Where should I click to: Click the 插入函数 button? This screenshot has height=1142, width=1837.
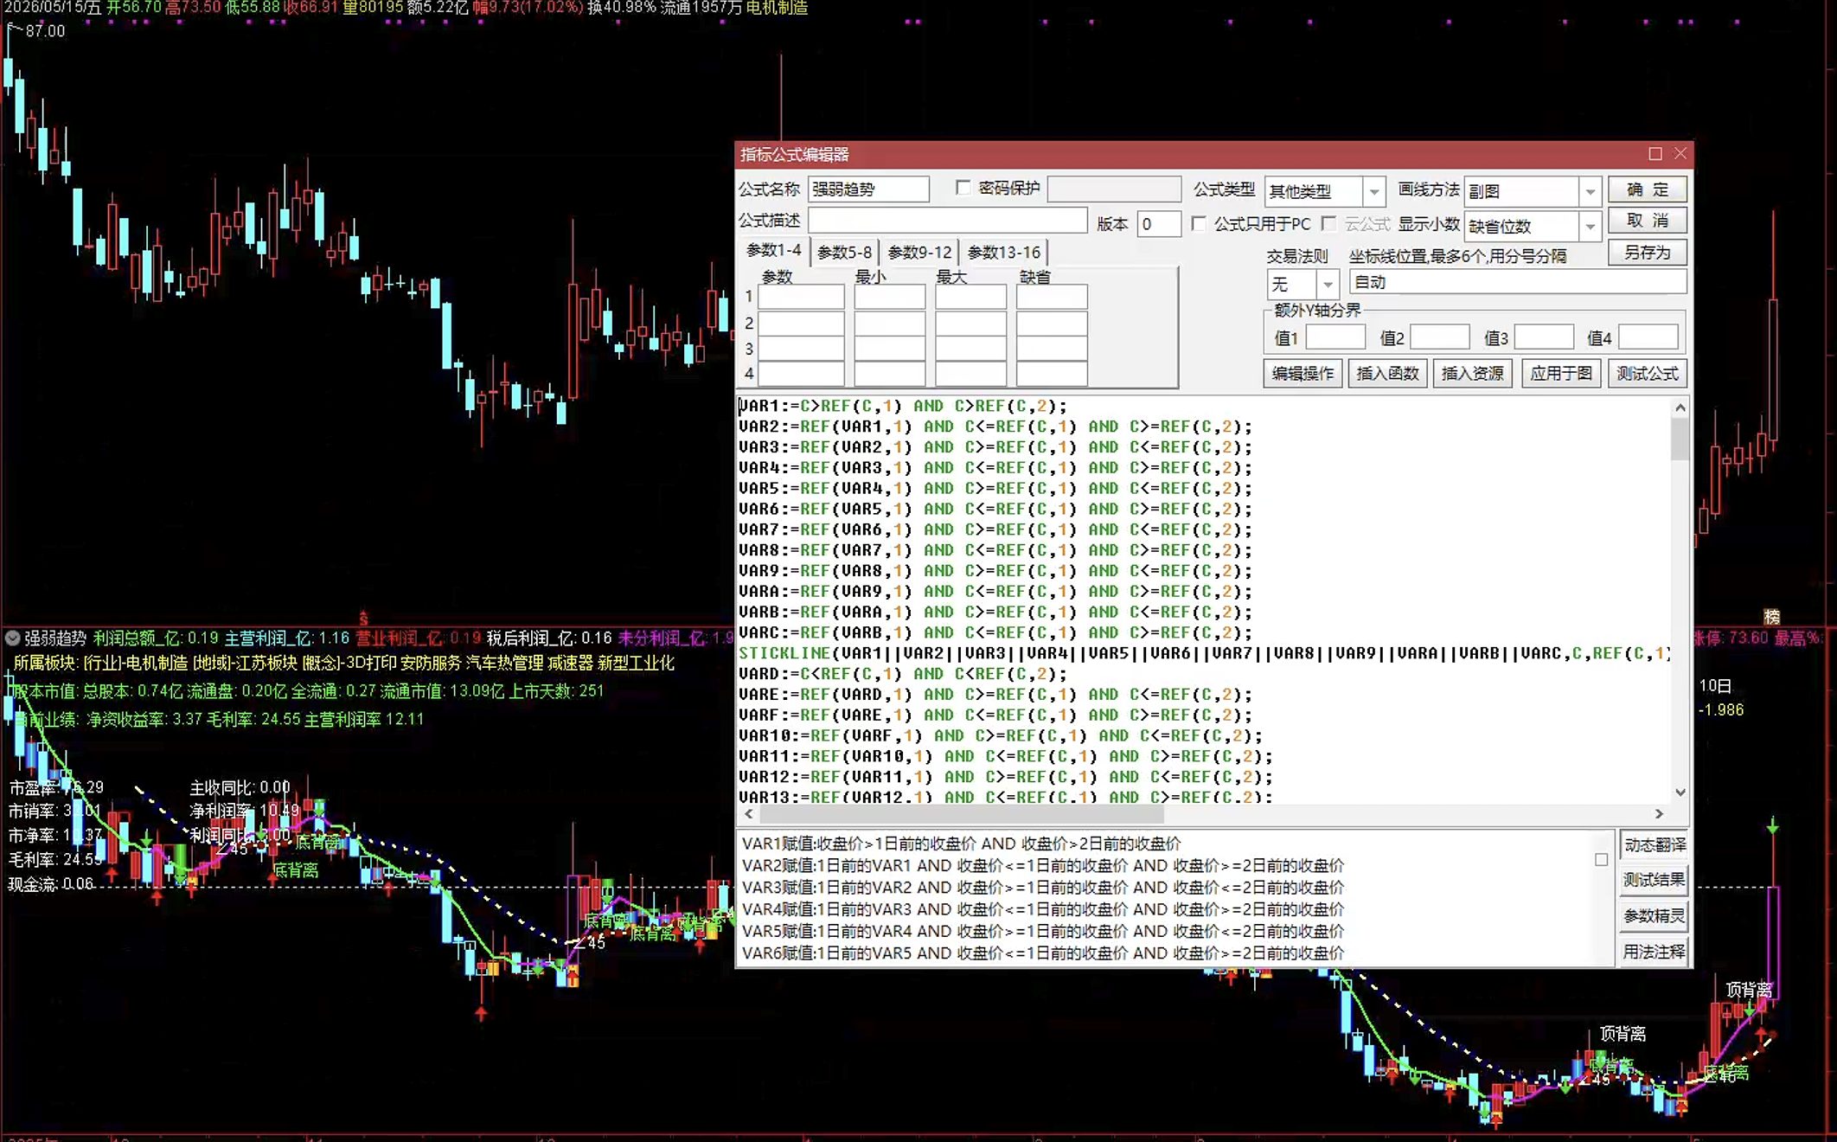point(1387,374)
